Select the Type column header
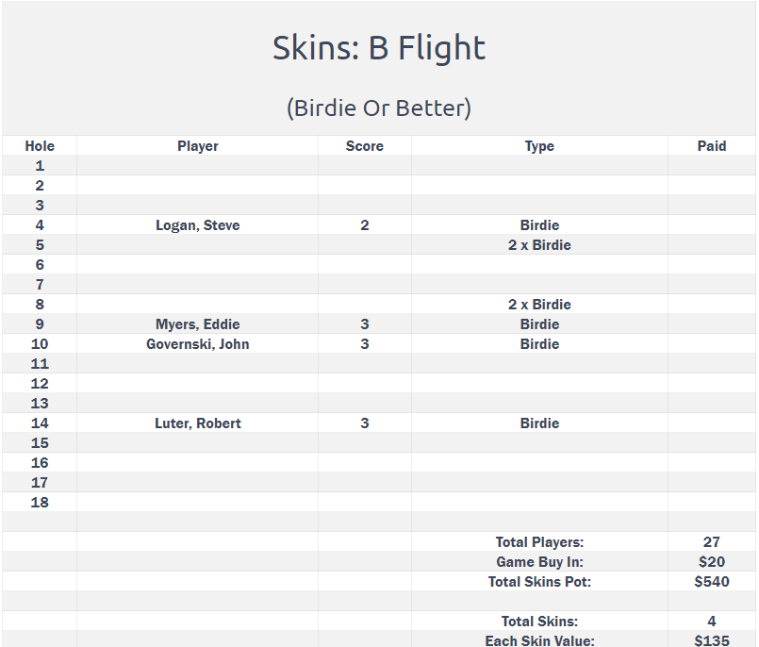The height and width of the screenshot is (647, 759). [x=539, y=146]
